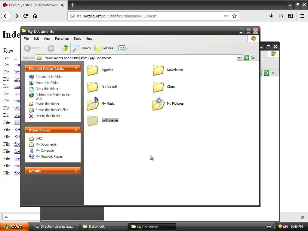308x231 pixels.
Task: Close the Firefox find bar
Action: pyautogui.click(x=303, y=217)
